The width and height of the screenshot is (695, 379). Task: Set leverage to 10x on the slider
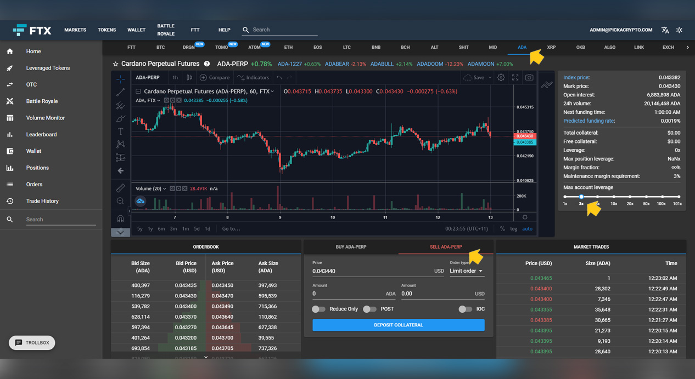(x=614, y=198)
